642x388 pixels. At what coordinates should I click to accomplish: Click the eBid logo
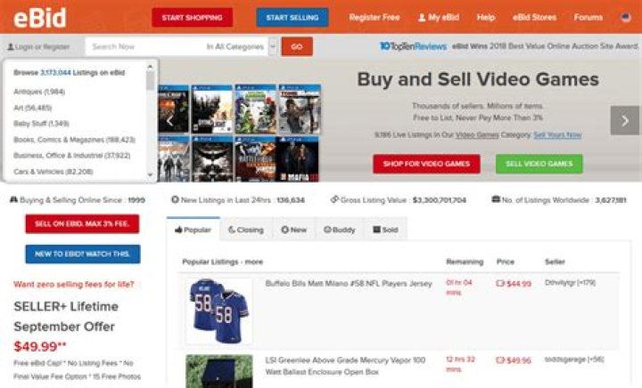click(40, 18)
